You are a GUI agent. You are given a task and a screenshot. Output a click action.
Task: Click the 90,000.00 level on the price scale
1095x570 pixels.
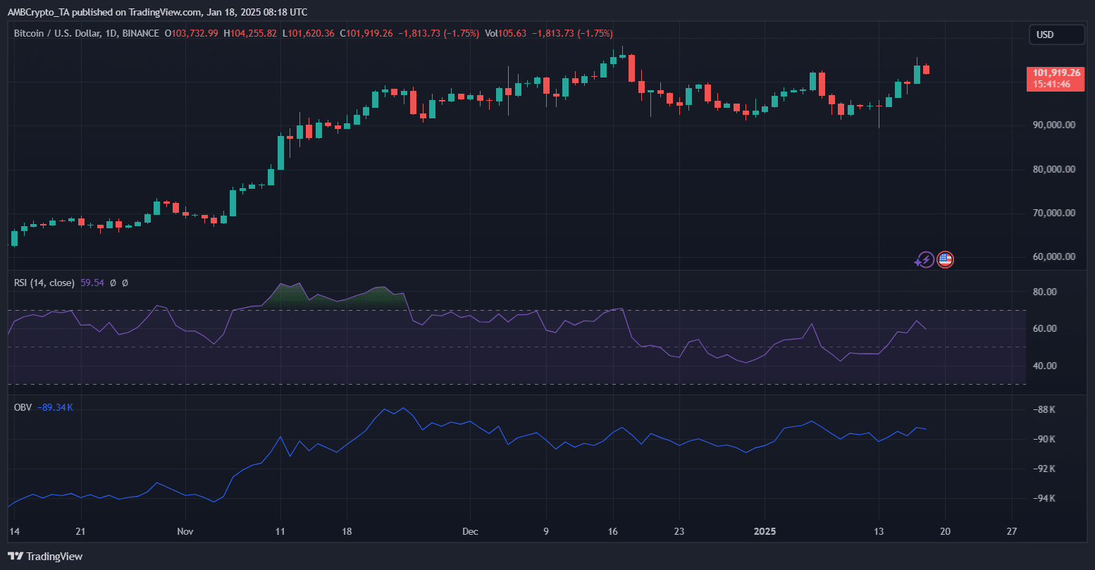click(1053, 124)
